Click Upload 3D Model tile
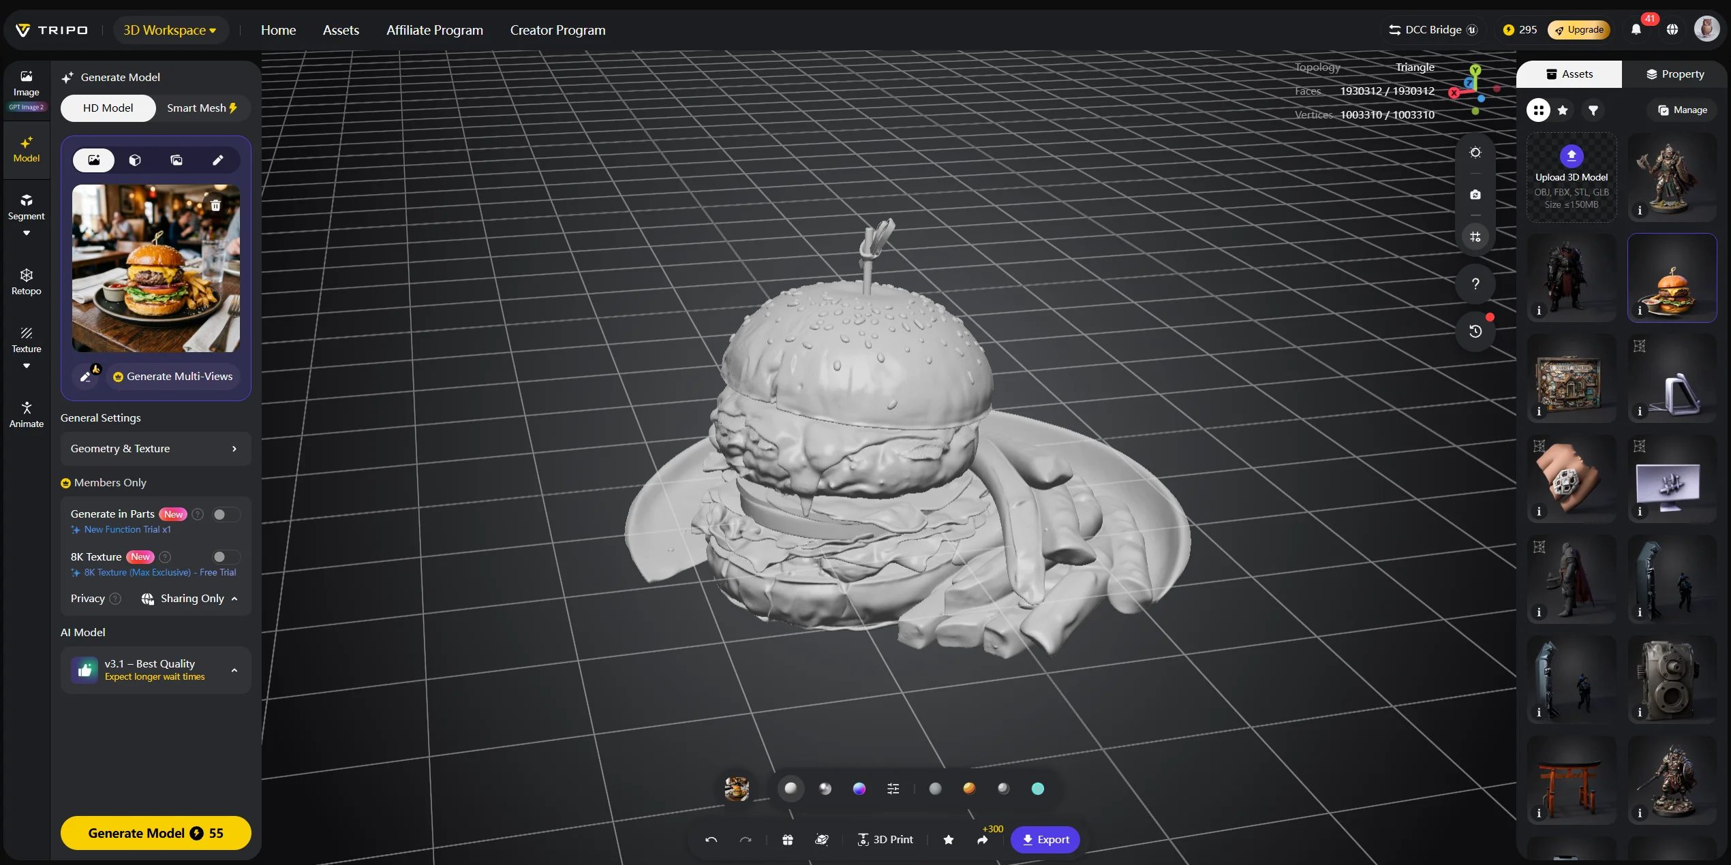Screen dimensions: 1731x865 pos(1572,178)
